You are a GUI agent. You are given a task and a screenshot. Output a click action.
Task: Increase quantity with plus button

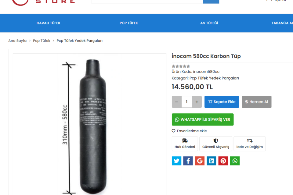click(x=197, y=102)
